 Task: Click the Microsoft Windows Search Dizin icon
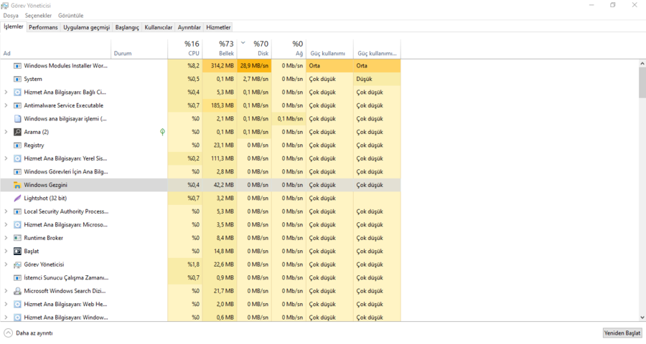pyautogui.click(x=17, y=291)
